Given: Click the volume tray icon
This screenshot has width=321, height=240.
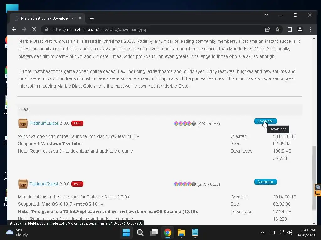Looking at the screenshot, I should point(290,232).
